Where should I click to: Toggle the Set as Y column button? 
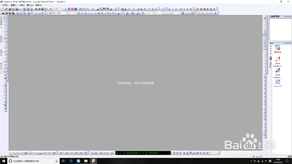[x=166, y=9]
